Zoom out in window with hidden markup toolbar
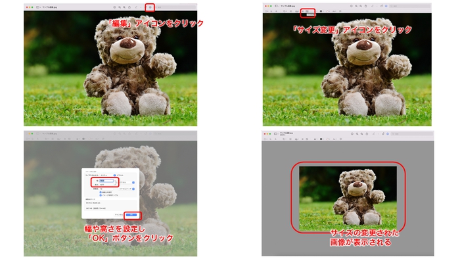 (120, 7)
